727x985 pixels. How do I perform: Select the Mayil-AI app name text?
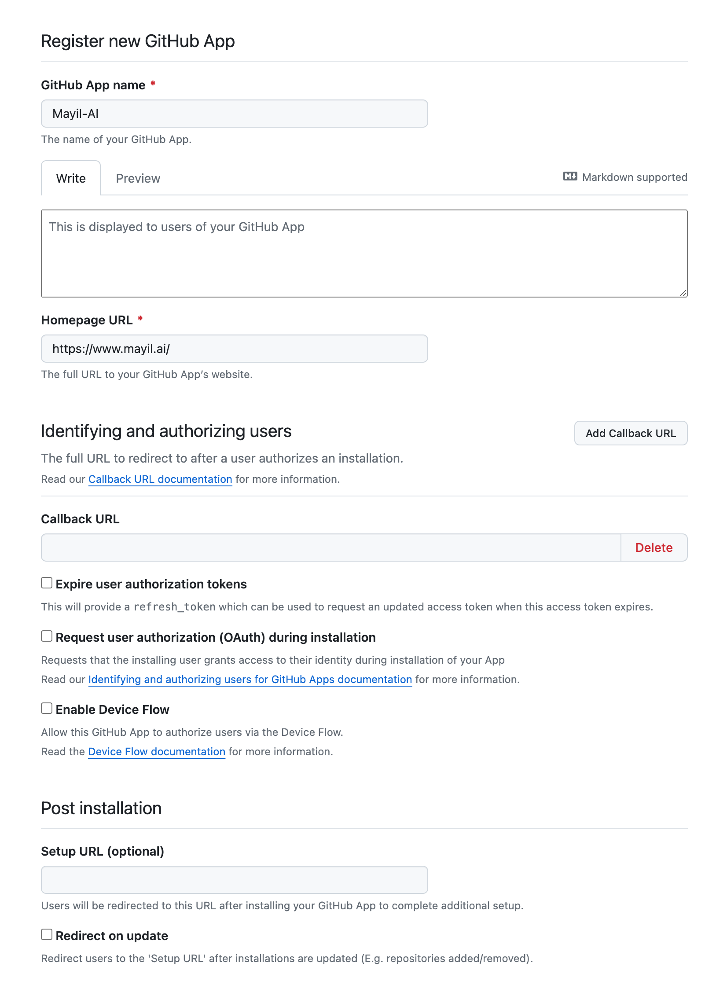(76, 113)
